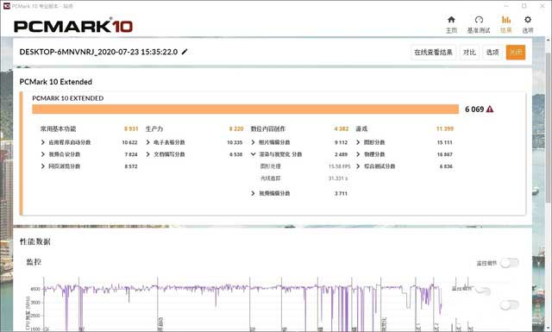Click the 对比 compare button
Screen dimensions: 552x332
[x=469, y=52]
